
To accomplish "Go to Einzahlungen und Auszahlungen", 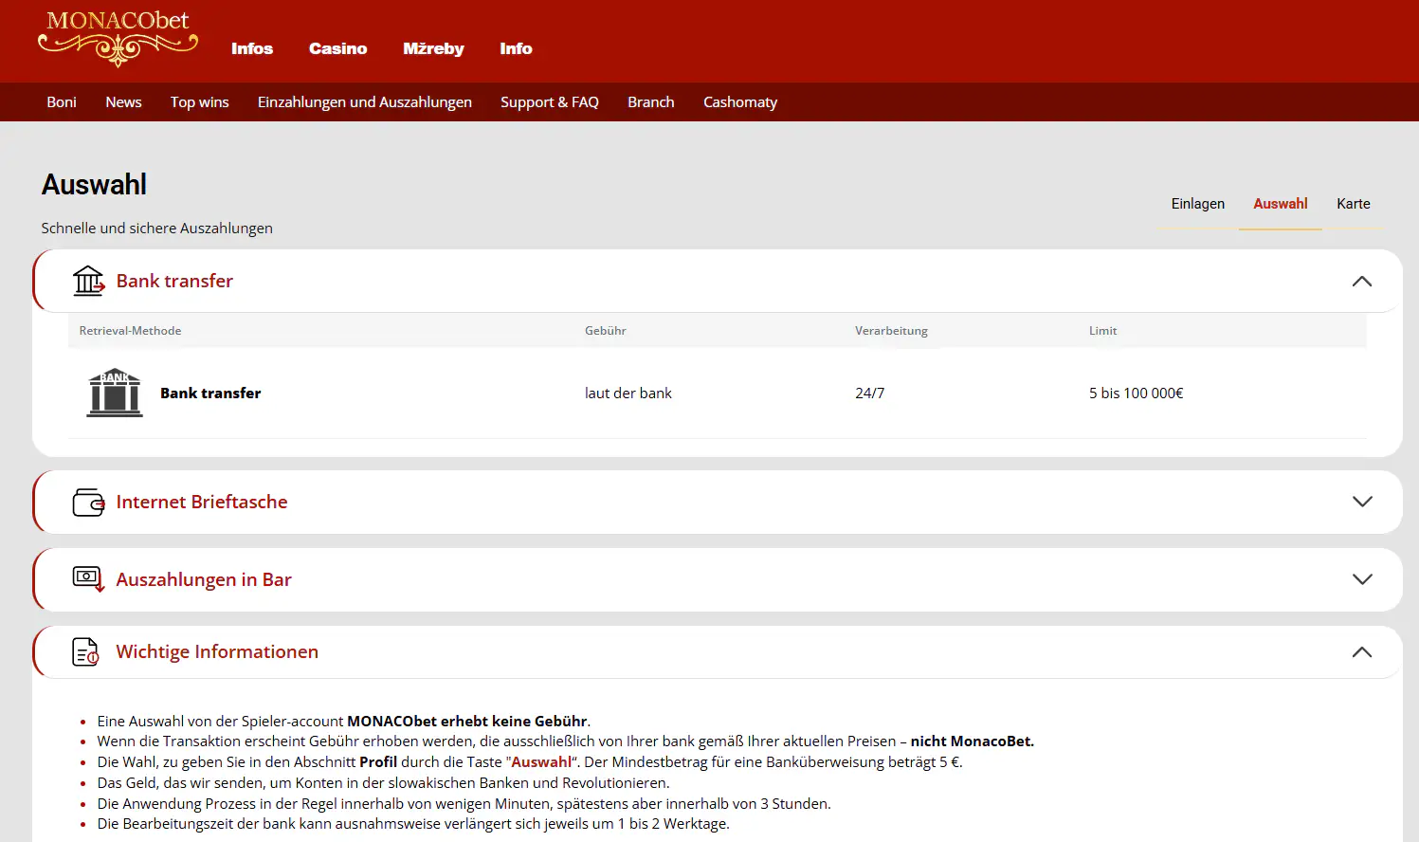I will (x=364, y=102).
